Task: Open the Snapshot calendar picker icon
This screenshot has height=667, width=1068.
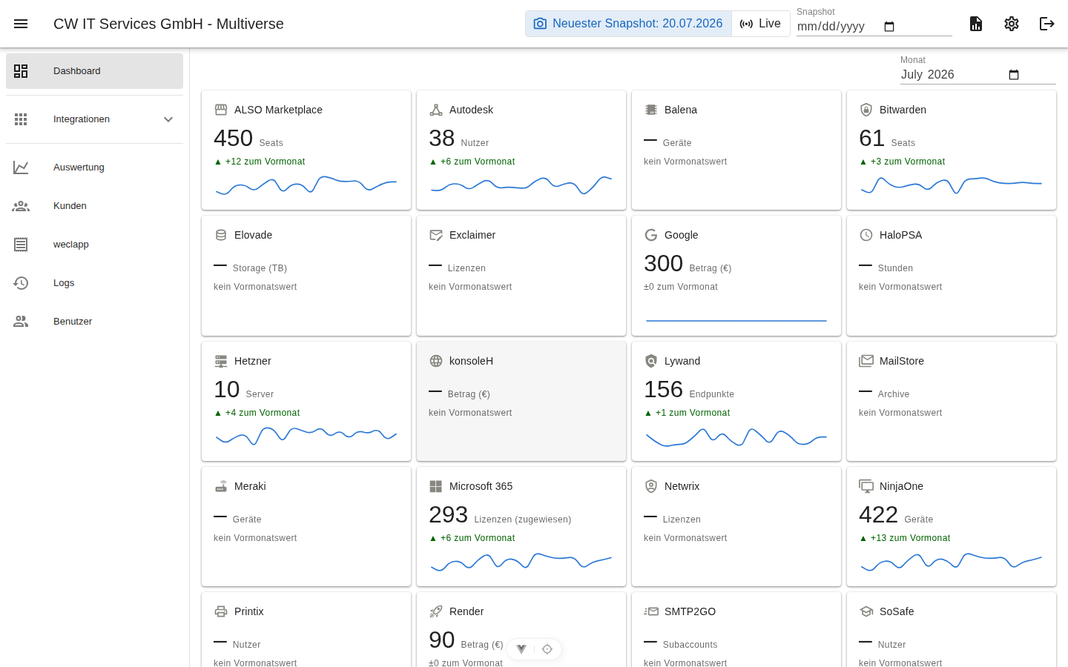Action: 889,27
